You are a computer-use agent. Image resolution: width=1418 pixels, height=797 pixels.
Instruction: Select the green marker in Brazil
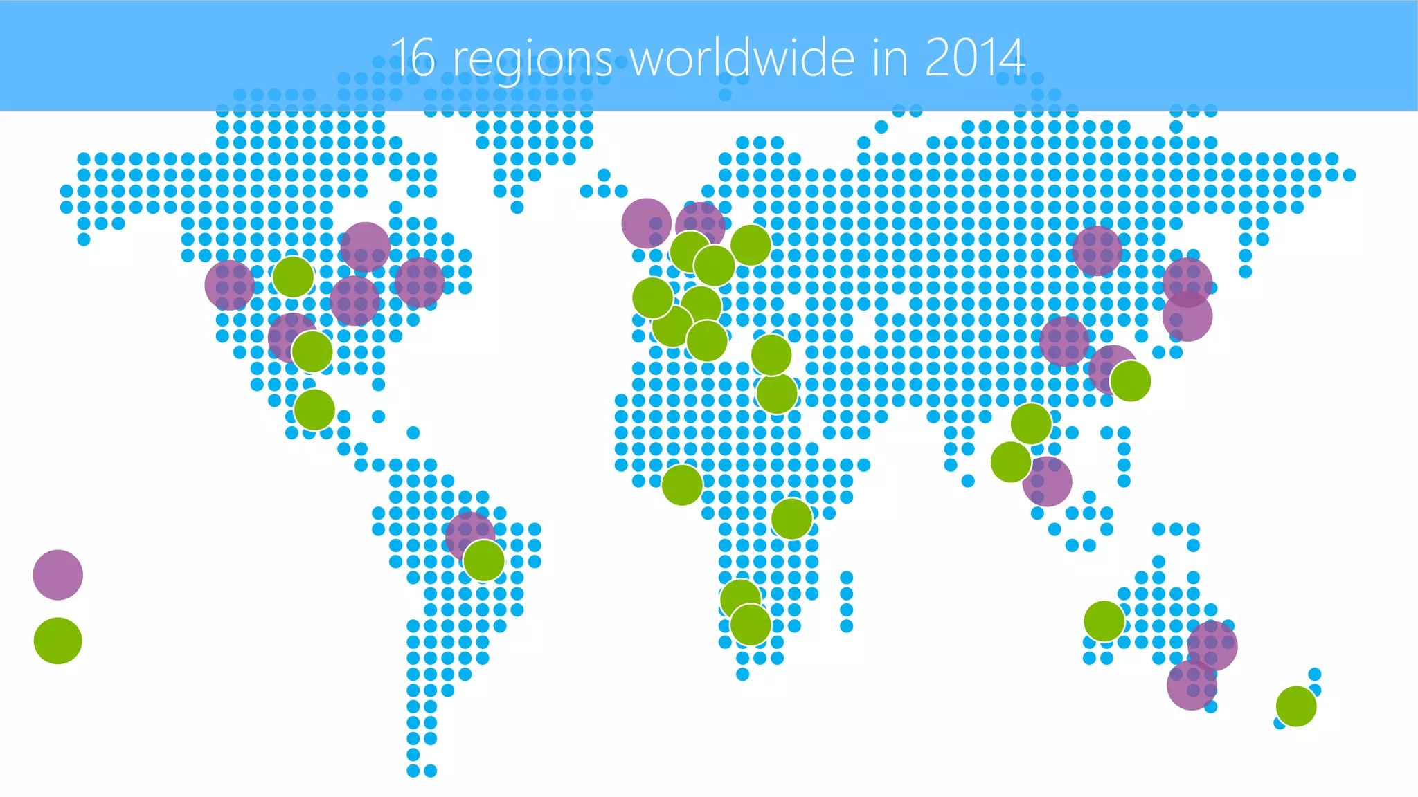(x=484, y=560)
